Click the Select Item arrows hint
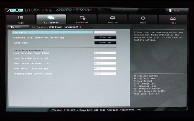The height and width of the screenshot is (121, 194). click(x=144, y=78)
